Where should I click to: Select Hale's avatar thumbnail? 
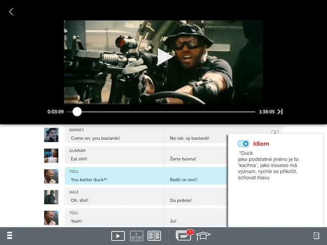pos(51,197)
